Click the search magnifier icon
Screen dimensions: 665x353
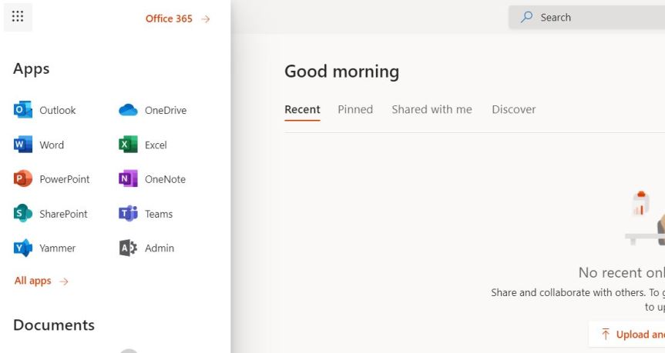pos(527,17)
